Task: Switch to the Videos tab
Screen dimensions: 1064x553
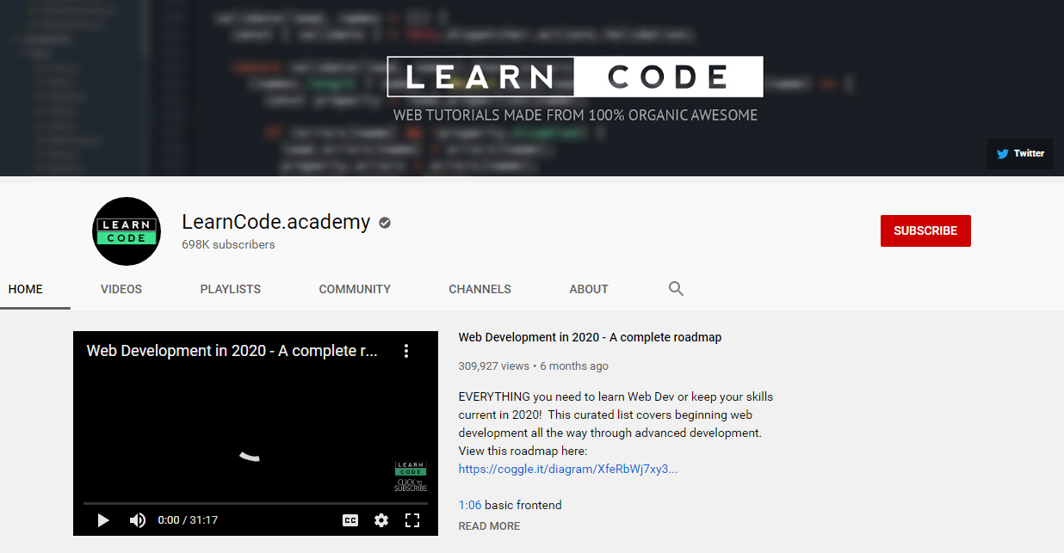Action: [121, 289]
